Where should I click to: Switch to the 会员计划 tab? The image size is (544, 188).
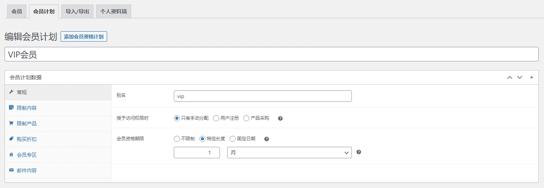[x=44, y=11]
